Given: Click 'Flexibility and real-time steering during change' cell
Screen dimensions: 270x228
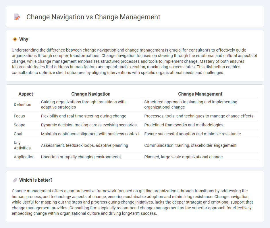Looking at the screenshot, I should point(91,116).
